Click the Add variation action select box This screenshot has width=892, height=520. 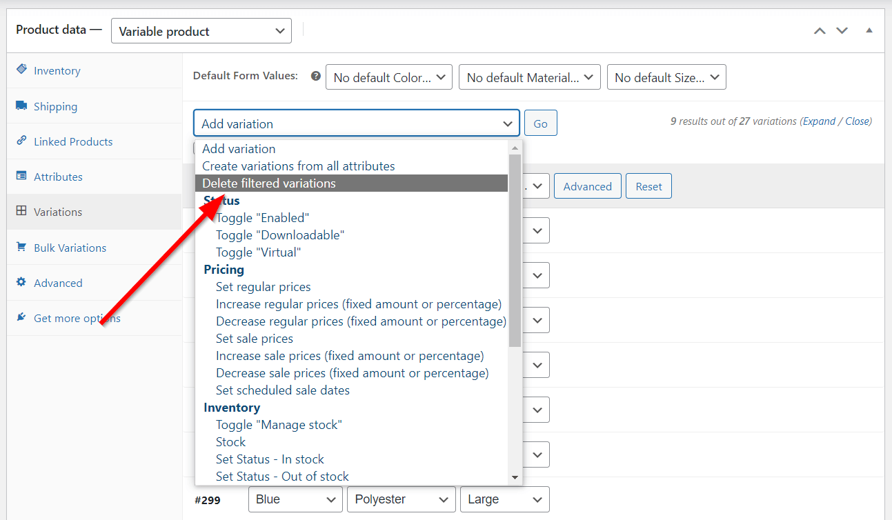[x=357, y=123]
